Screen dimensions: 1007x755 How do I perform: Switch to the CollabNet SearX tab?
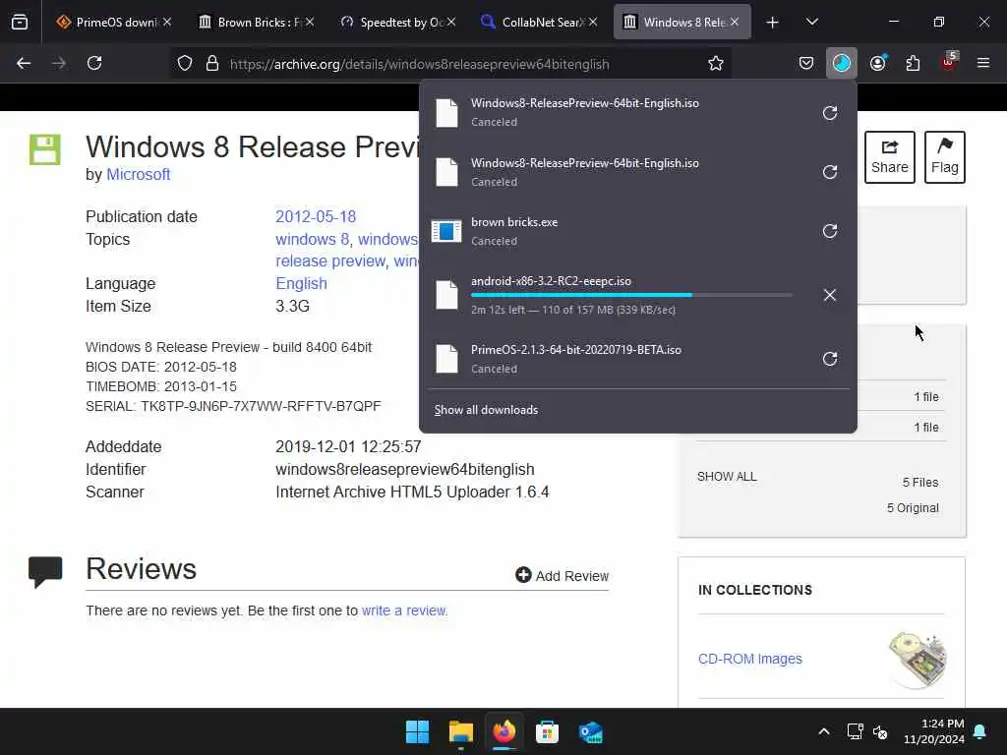click(540, 23)
